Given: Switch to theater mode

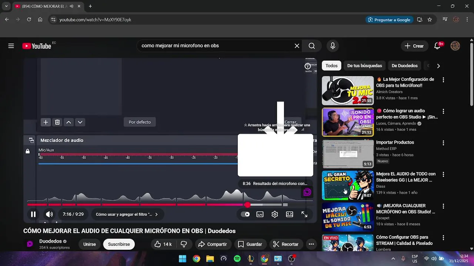Looking at the screenshot, I should [290, 214].
